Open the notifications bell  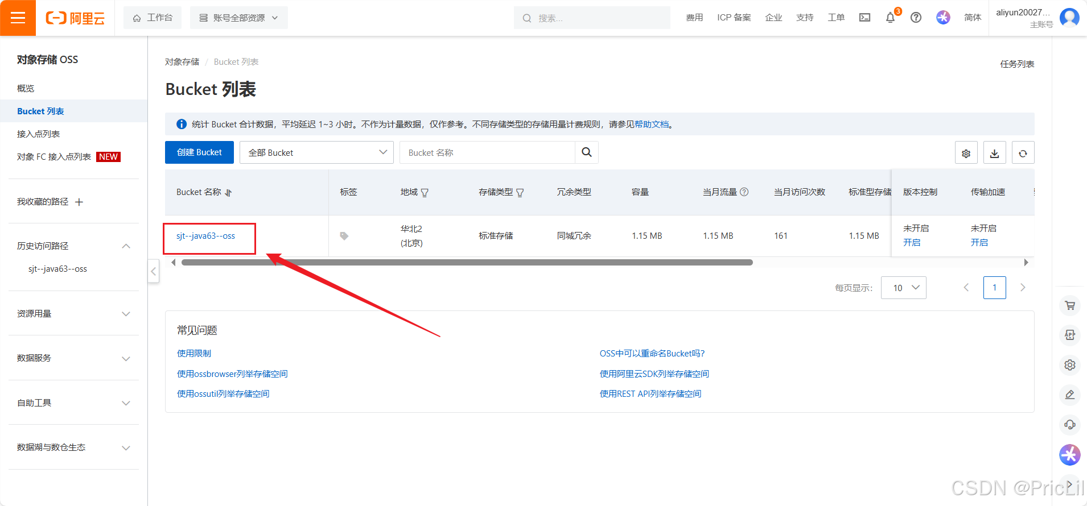(891, 18)
